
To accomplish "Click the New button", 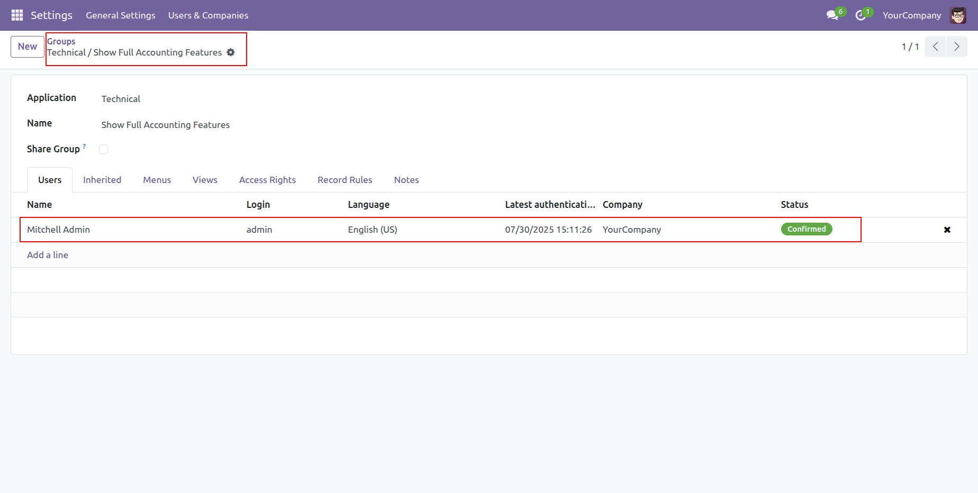I will pyautogui.click(x=28, y=47).
